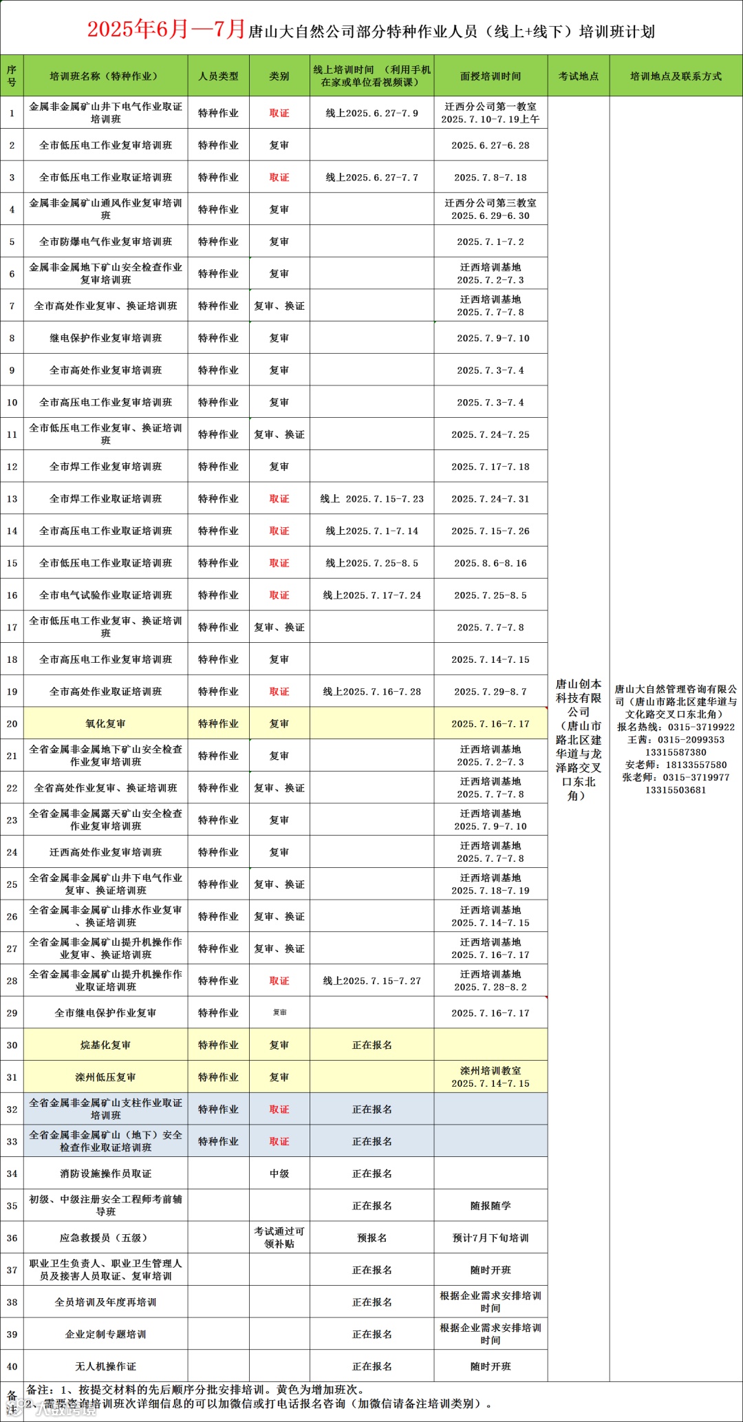Screen dimensions: 743x1422
Task: Click '消防设施操作员取证' in row 34
Action: 105,1174
